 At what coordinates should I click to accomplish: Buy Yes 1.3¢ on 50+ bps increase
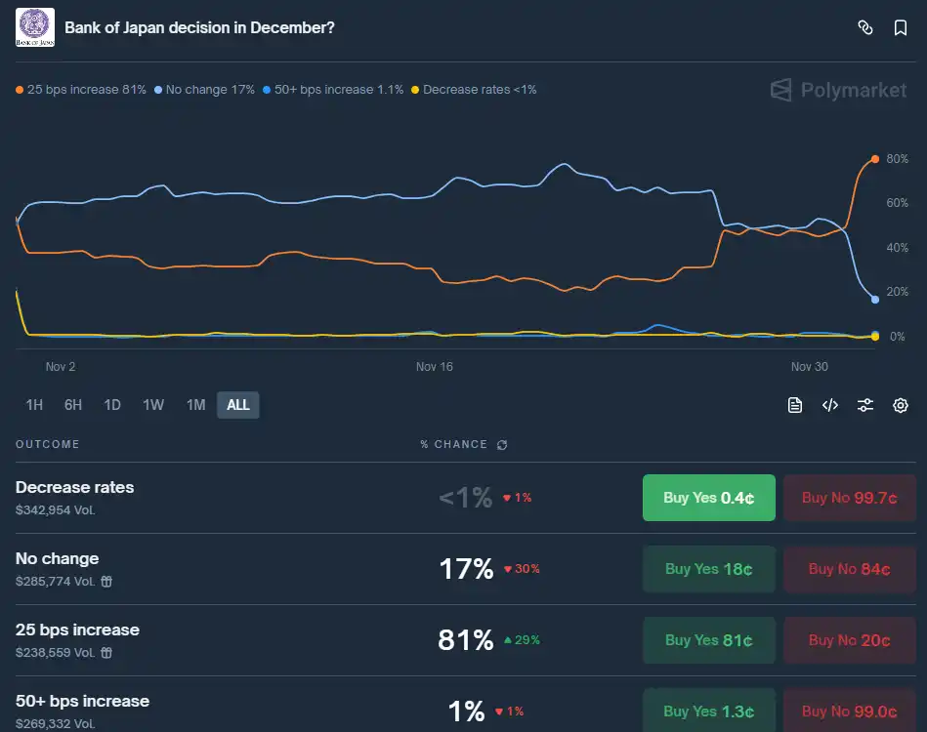[709, 711]
